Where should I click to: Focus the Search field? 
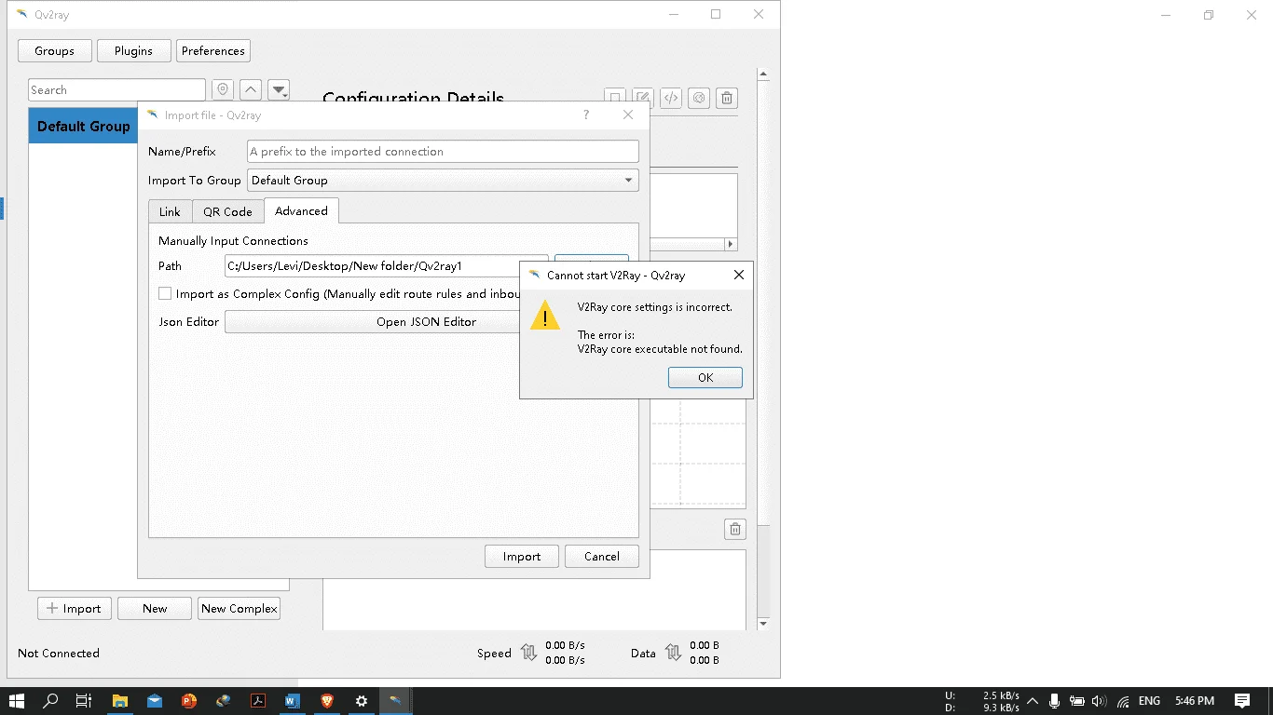click(x=116, y=90)
